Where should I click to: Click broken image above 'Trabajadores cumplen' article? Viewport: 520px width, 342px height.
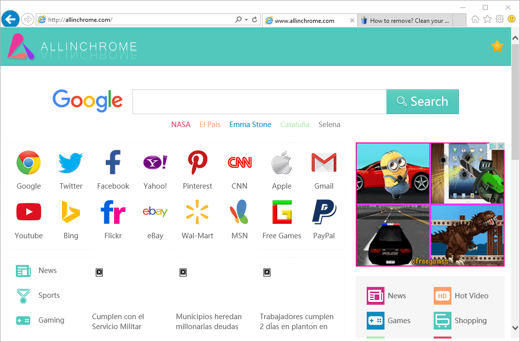pyautogui.click(x=267, y=273)
